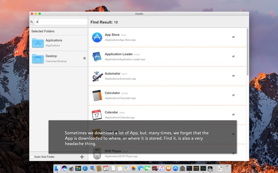
Task: Reveal Automator using its row's right icon
Action: 233,76
